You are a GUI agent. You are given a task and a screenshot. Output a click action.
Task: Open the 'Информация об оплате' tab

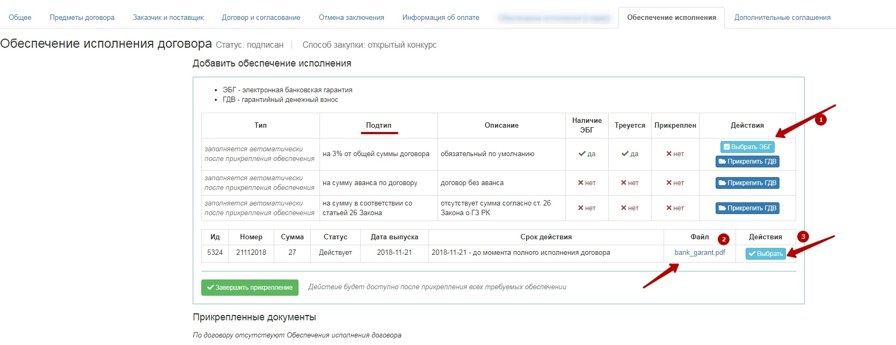(x=441, y=18)
